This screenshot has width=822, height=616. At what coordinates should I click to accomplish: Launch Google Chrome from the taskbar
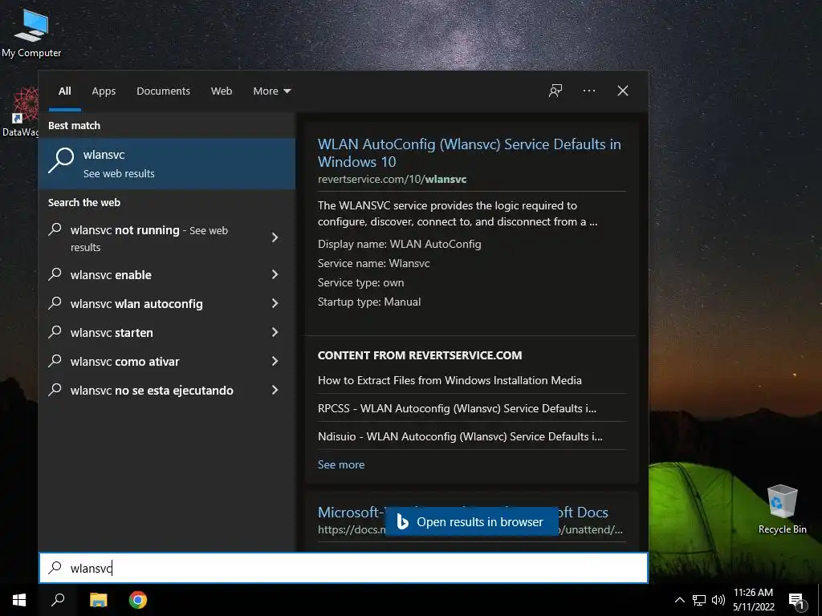(138, 600)
